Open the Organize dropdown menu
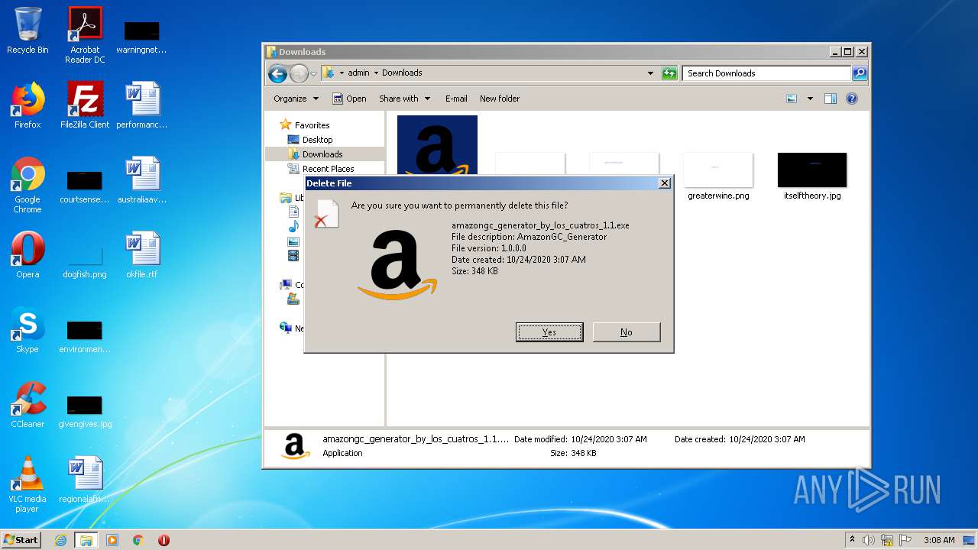Viewport: 978px width, 550px height. coord(296,99)
